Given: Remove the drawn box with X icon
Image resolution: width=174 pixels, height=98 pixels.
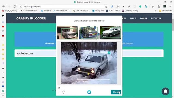Looking at the screenshot, I should point(109,53).
